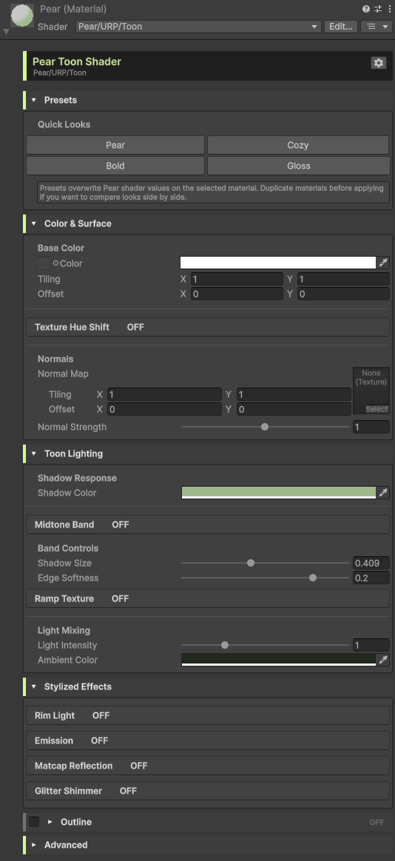Enable the Outline checkbox

pyautogui.click(x=34, y=822)
